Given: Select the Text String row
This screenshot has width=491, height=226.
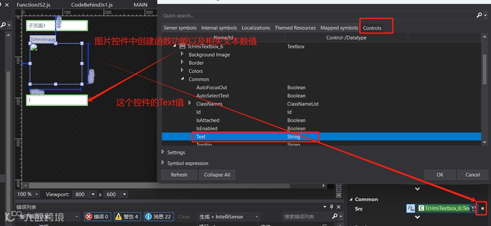Looking at the screenshot, I should point(321,137).
